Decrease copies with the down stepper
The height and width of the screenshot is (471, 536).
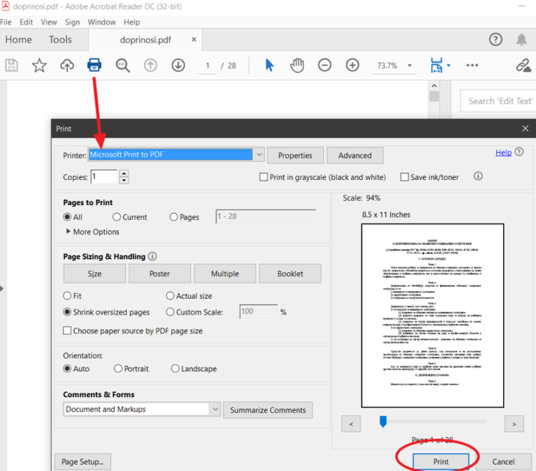point(124,181)
